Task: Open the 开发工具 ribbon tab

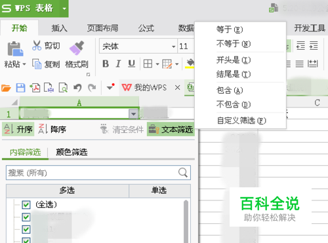Action: pos(310,28)
